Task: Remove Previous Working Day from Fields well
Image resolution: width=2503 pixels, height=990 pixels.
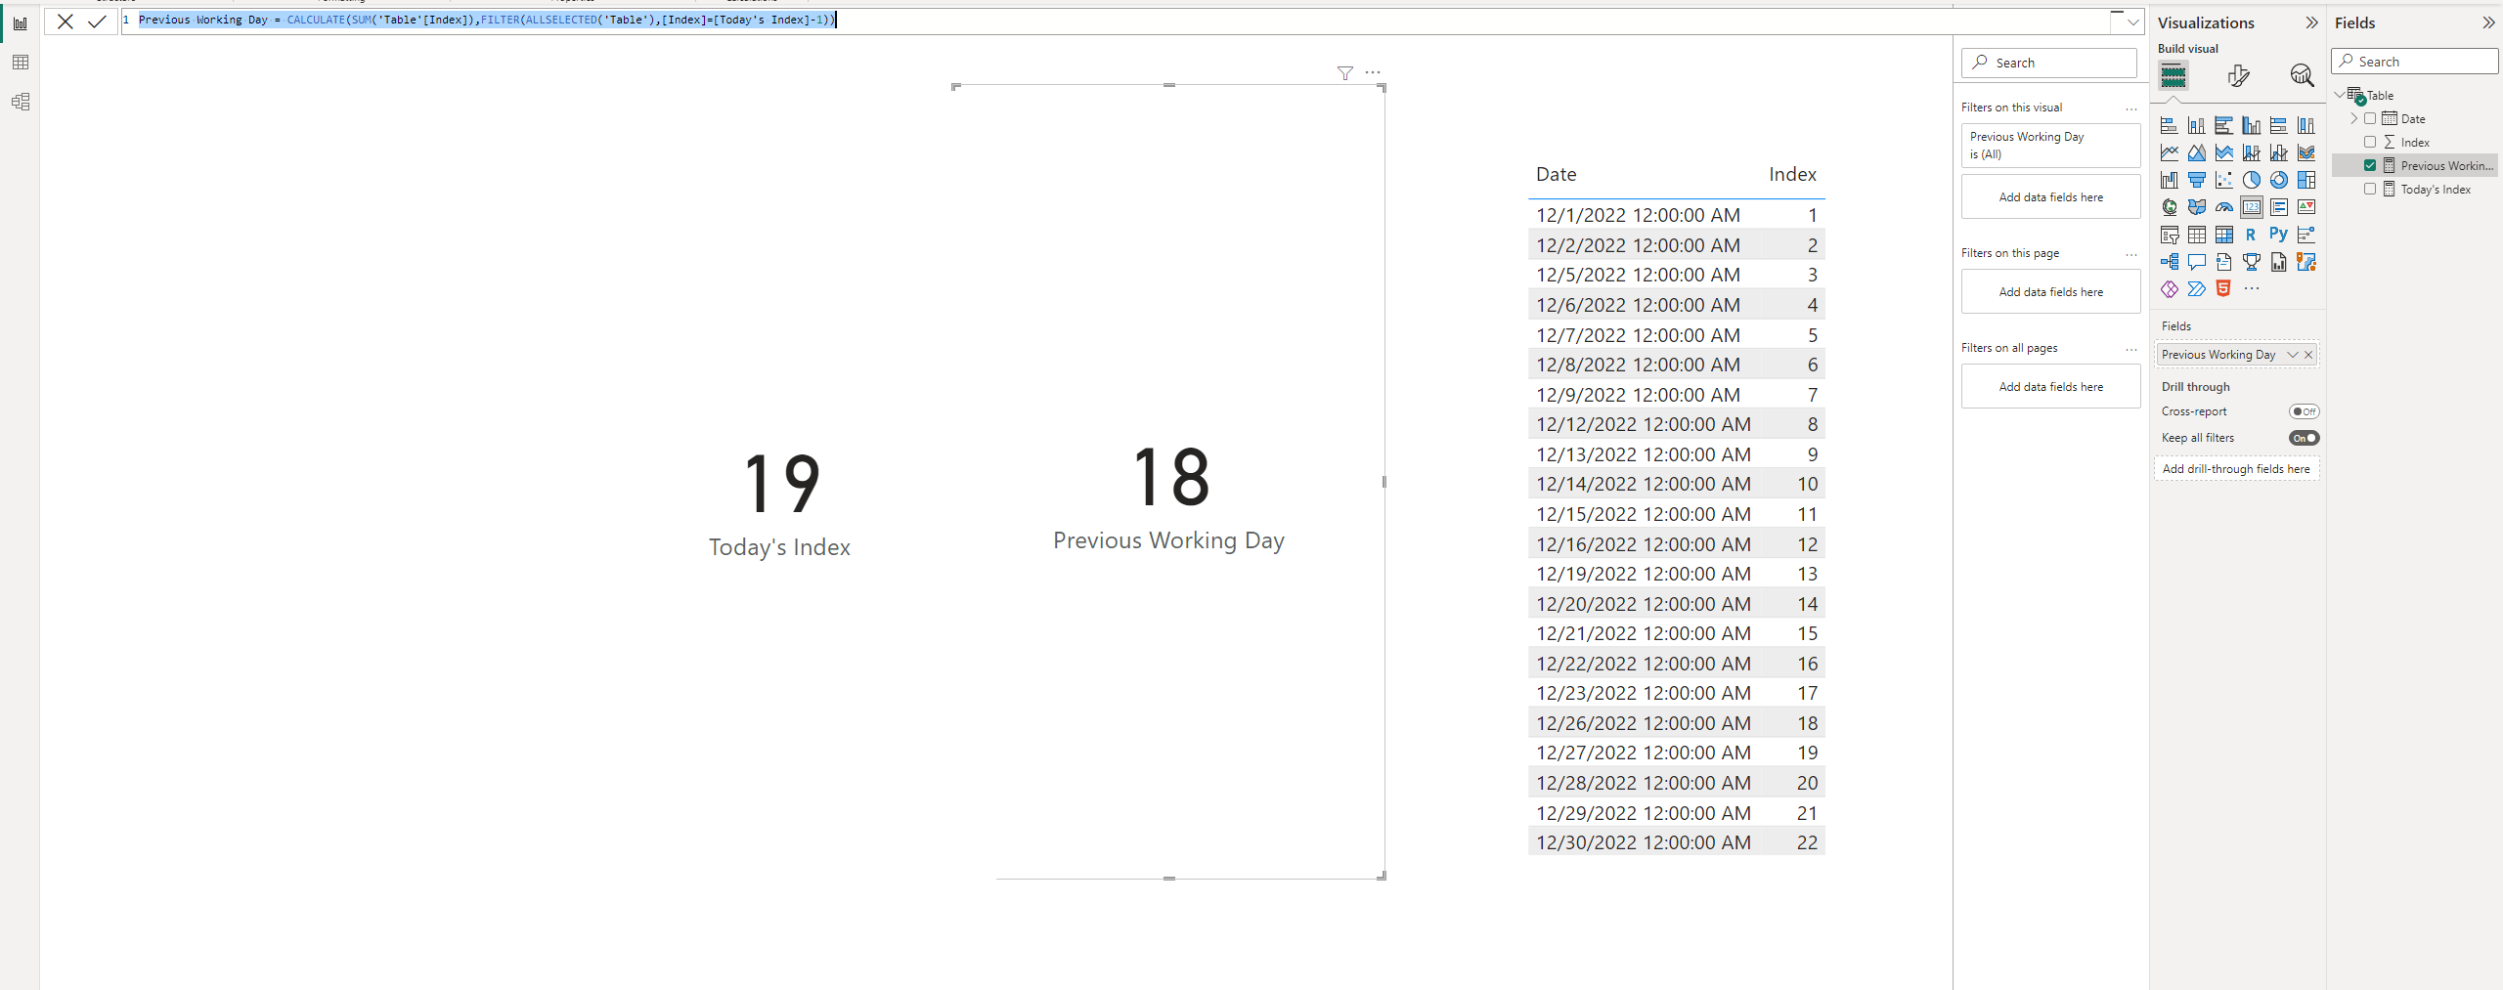Action: point(2308,355)
